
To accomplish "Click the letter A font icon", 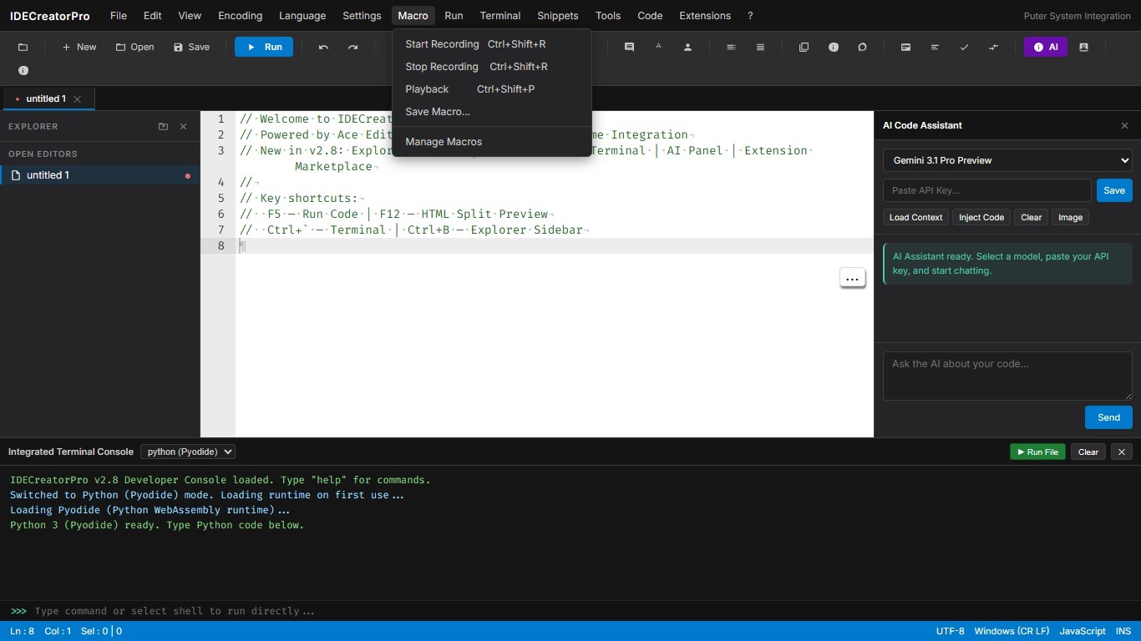I will pyautogui.click(x=658, y=47).
